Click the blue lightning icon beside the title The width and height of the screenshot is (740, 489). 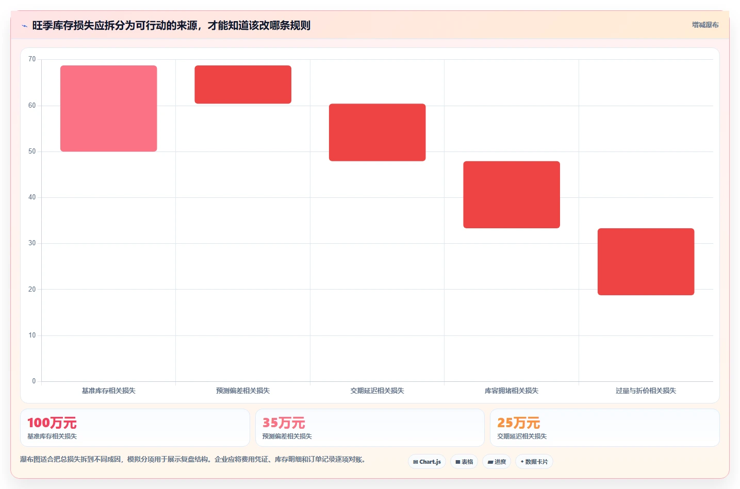tap(24, 26)
